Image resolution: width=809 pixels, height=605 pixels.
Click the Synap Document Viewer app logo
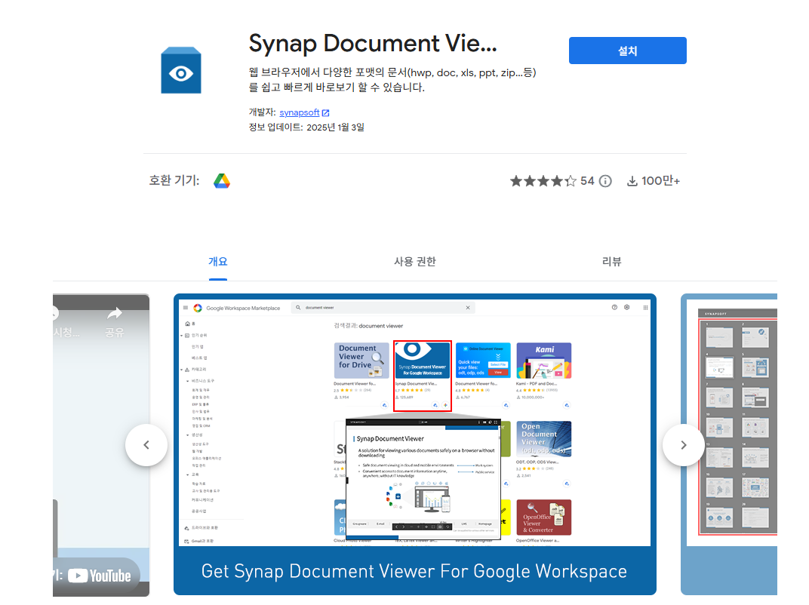[181, 69]
